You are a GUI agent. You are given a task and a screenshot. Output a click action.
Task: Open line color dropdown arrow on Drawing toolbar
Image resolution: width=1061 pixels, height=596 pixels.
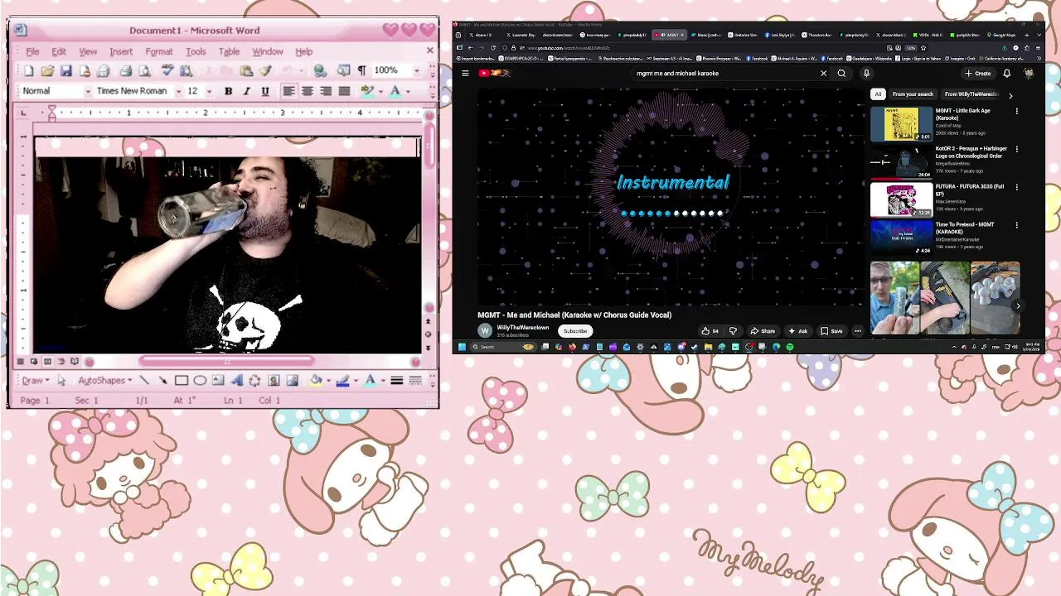tap(355, 381)
